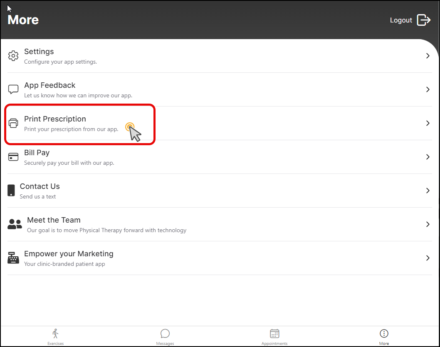The height and width of the screenshot is (347, 440).
Task: Click the Print Prescription printer icon
Action: (x=13, y=123)
